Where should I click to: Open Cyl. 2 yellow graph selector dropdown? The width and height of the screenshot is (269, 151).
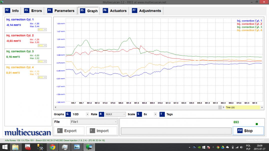click(x=42, y=45)
